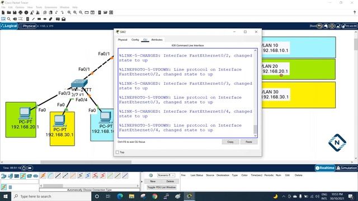Click the Zoom In magnifier icon

point(69,12)
